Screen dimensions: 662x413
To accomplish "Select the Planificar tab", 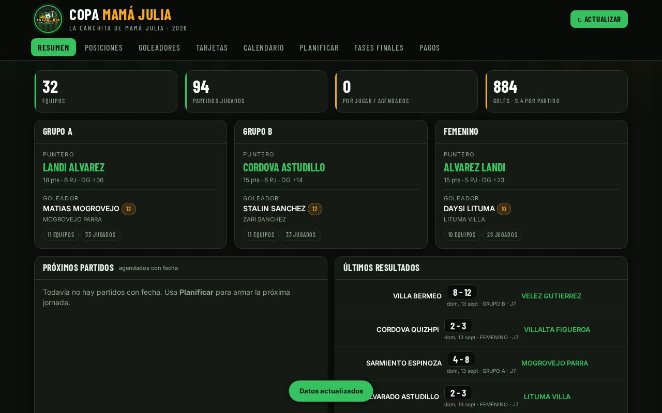I will [x=319, y=47].
